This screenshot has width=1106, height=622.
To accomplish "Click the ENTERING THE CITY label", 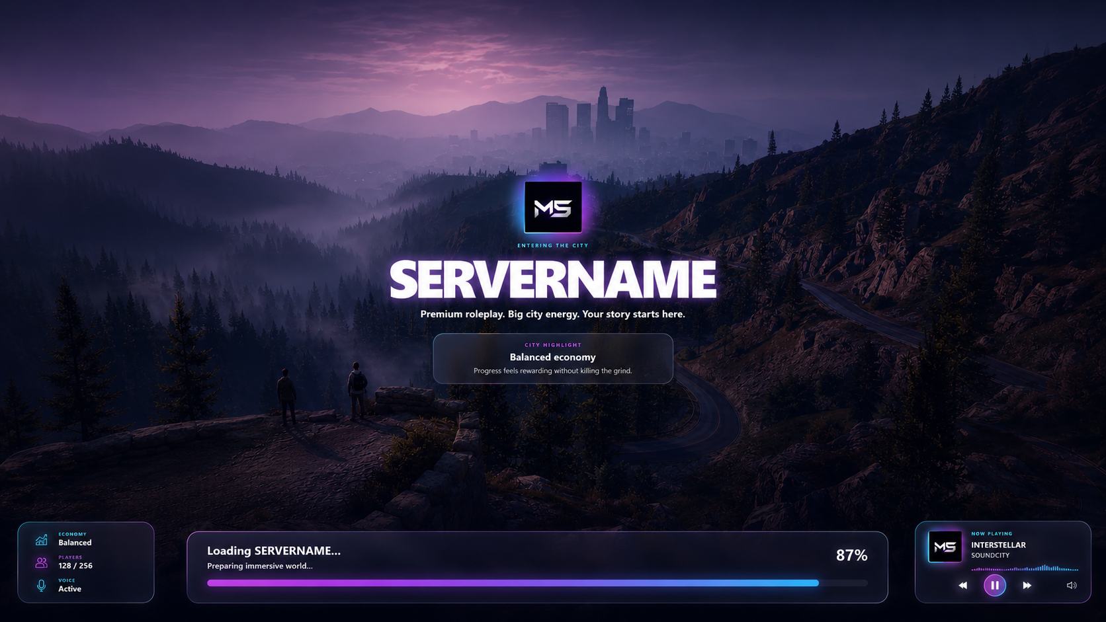I will (553, 245).
